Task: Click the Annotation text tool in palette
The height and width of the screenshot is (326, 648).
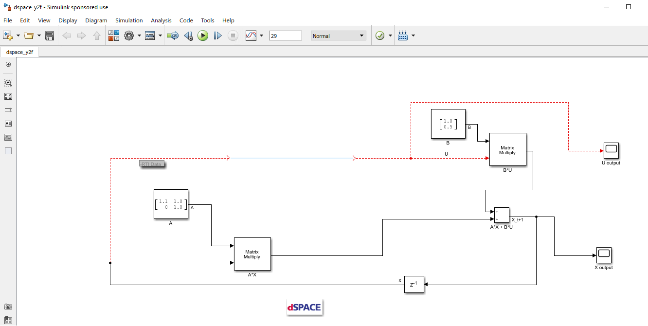Action: coord(8,124)
